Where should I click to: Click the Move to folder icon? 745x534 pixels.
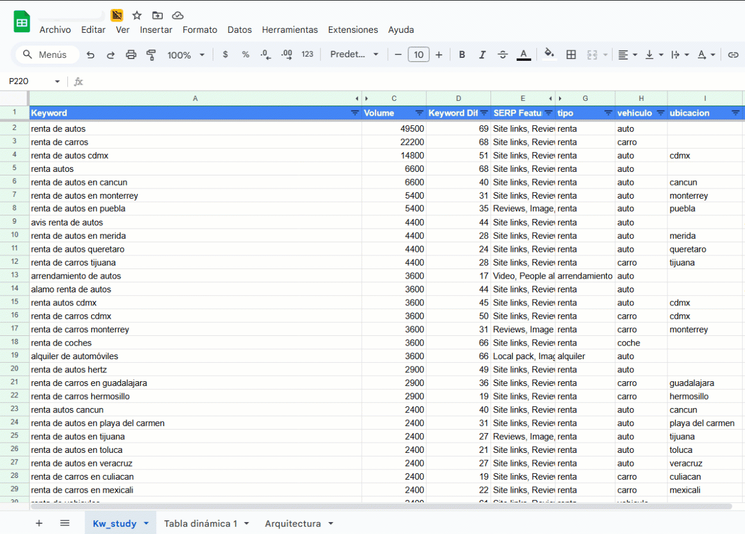[157, 16]
